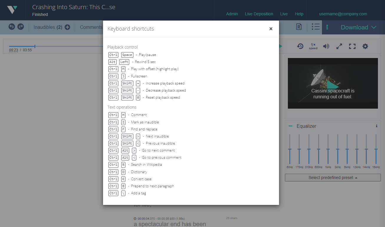Image resolution: width=385 pixels, height=227 pixels.
Task: Open the Admin menu
Action: [232, 14]
